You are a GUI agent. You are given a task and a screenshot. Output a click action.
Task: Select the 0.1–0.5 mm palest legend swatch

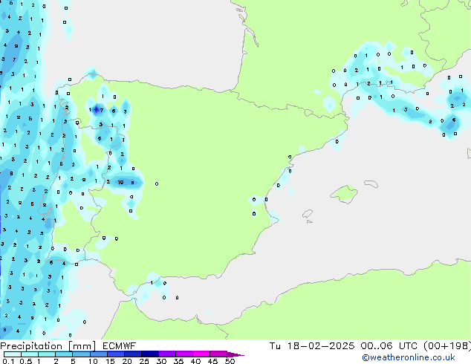point(13,354)
